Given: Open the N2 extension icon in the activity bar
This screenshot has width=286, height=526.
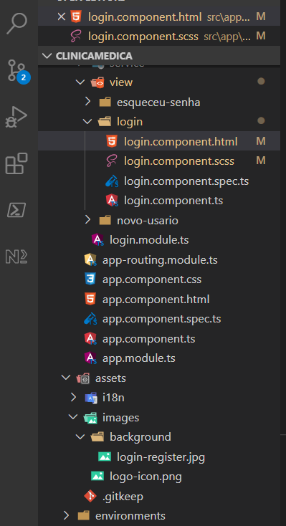Looking at the screenshot, I should pos(16,257).
